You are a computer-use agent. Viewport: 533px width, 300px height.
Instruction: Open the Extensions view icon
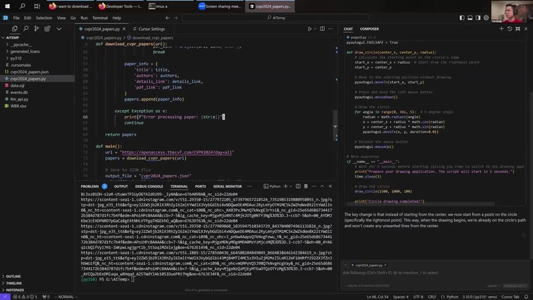(47, 29)
